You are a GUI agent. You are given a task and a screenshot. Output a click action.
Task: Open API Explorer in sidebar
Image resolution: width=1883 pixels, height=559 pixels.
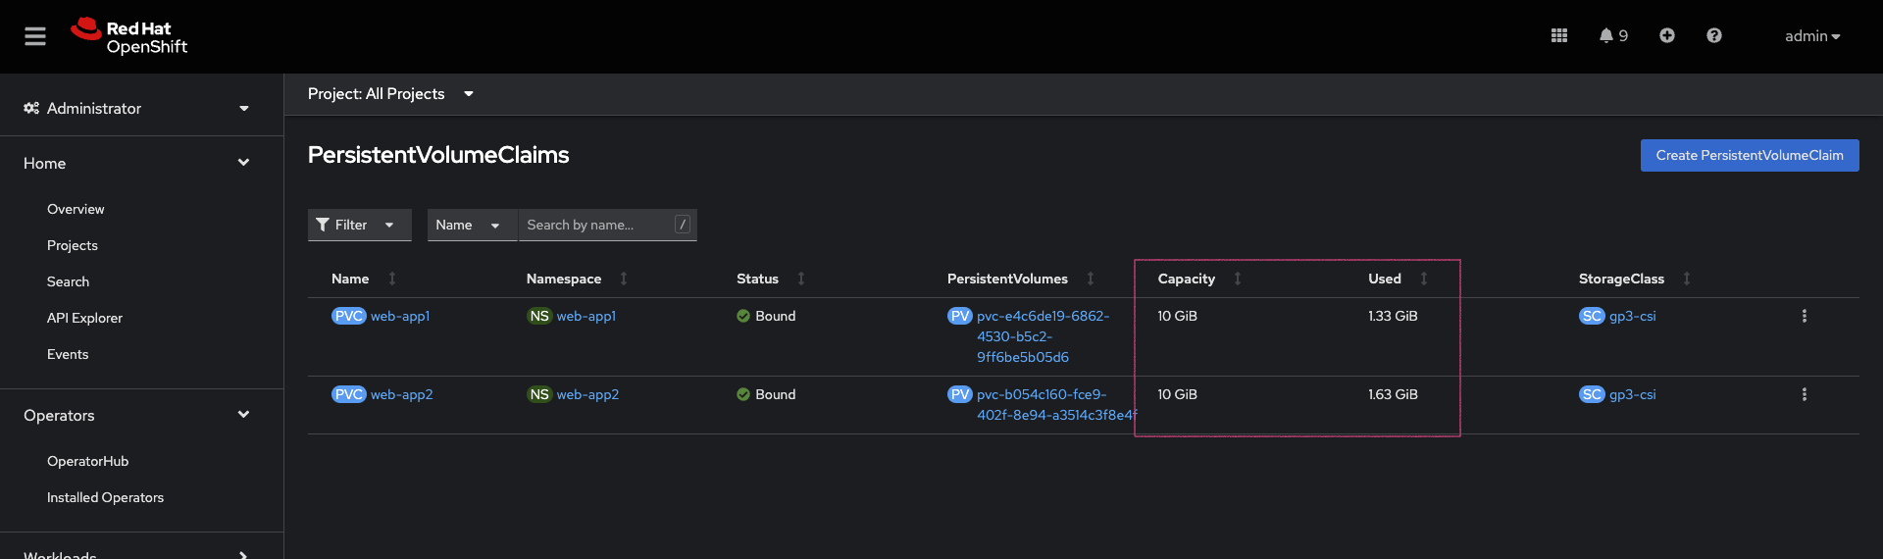coord(84,318)
